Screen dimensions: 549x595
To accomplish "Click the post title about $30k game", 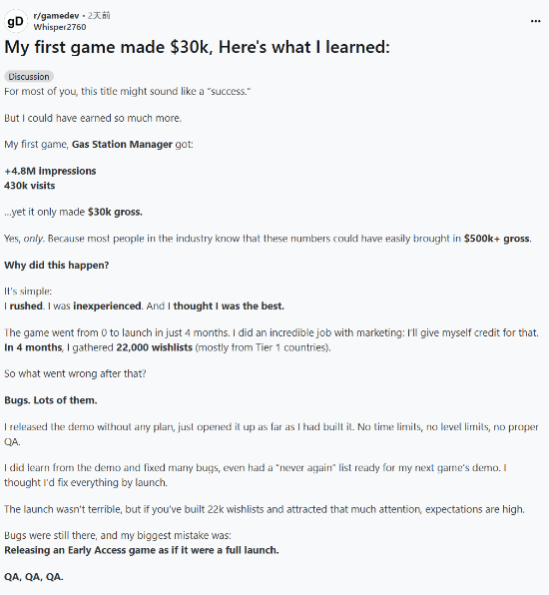I will [x=197, y=47].
